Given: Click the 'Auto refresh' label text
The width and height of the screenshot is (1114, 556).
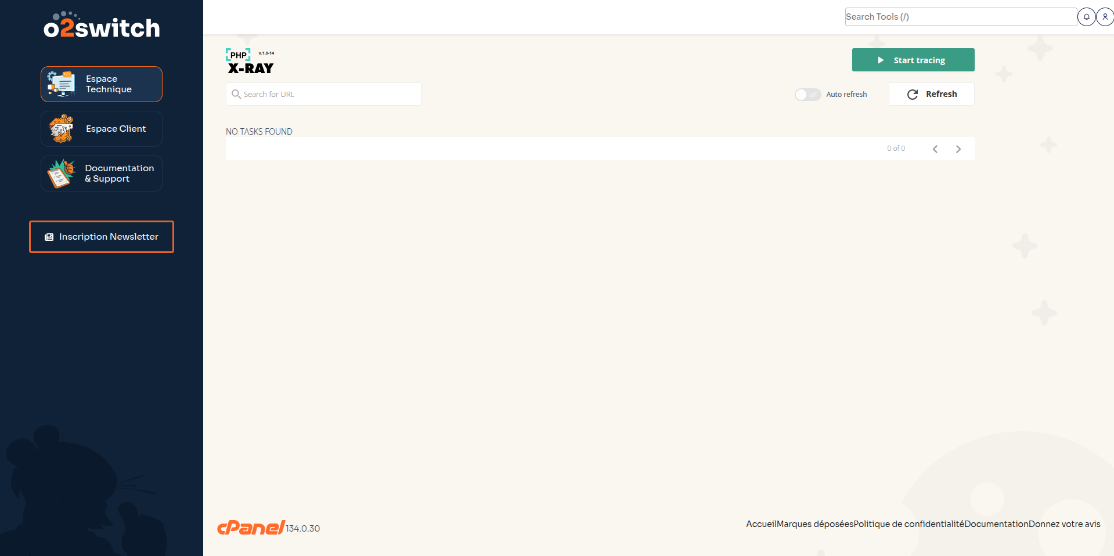Looking at the screenshot, I should (846, 95).
